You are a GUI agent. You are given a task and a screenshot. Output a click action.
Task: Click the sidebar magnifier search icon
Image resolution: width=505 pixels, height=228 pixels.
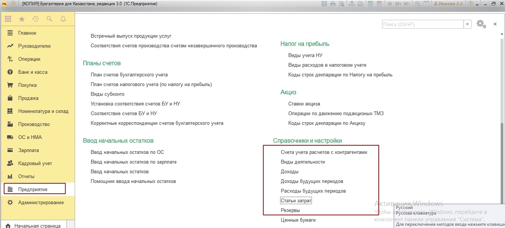pos(49,19)
